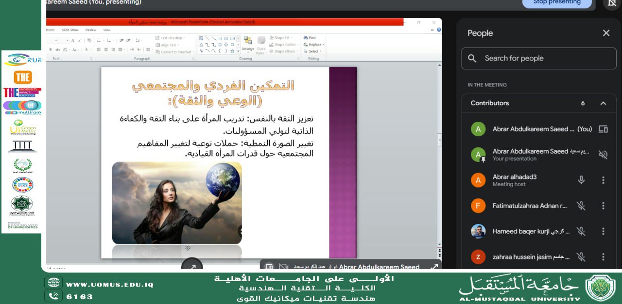Click the muted mic next to Fatimatulzahraa
This screenshot has width=622, height=304.
pyautogui.click(x=581, y=206)
